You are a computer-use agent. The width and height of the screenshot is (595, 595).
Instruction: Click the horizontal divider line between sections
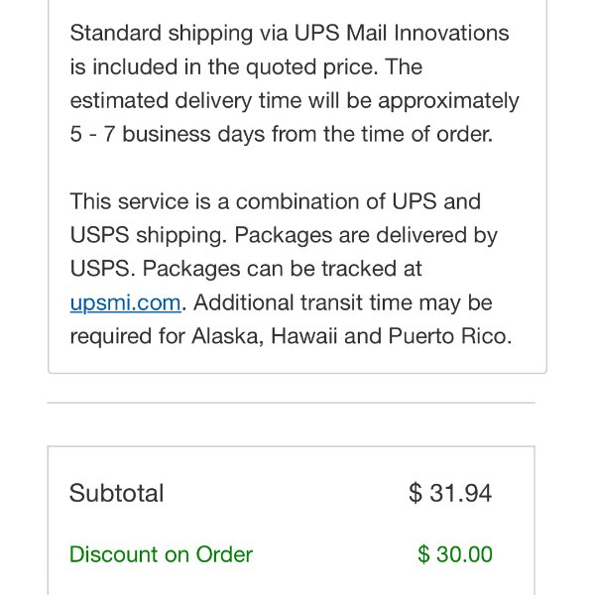coord(291,403)
